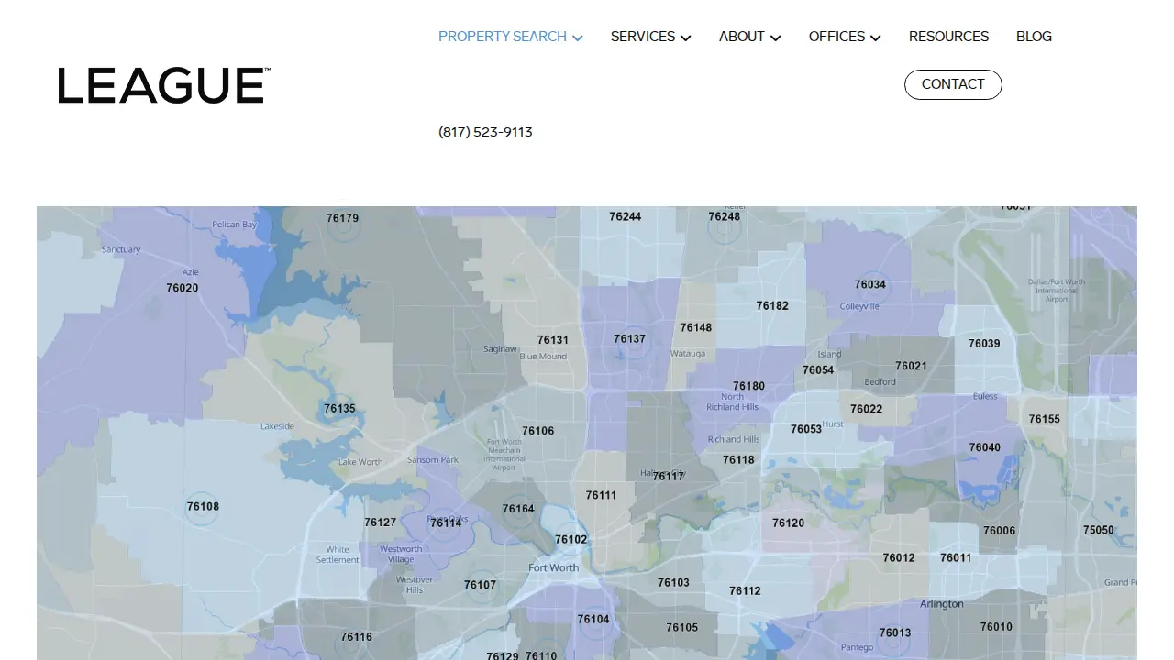This screenshot has width=1174, height=660.
Task: Select zip code 76164 on map
Action: point(518,509)
